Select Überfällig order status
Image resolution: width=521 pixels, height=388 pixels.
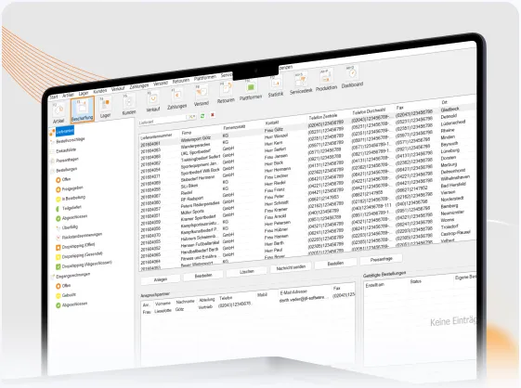(x=70, y=227)
